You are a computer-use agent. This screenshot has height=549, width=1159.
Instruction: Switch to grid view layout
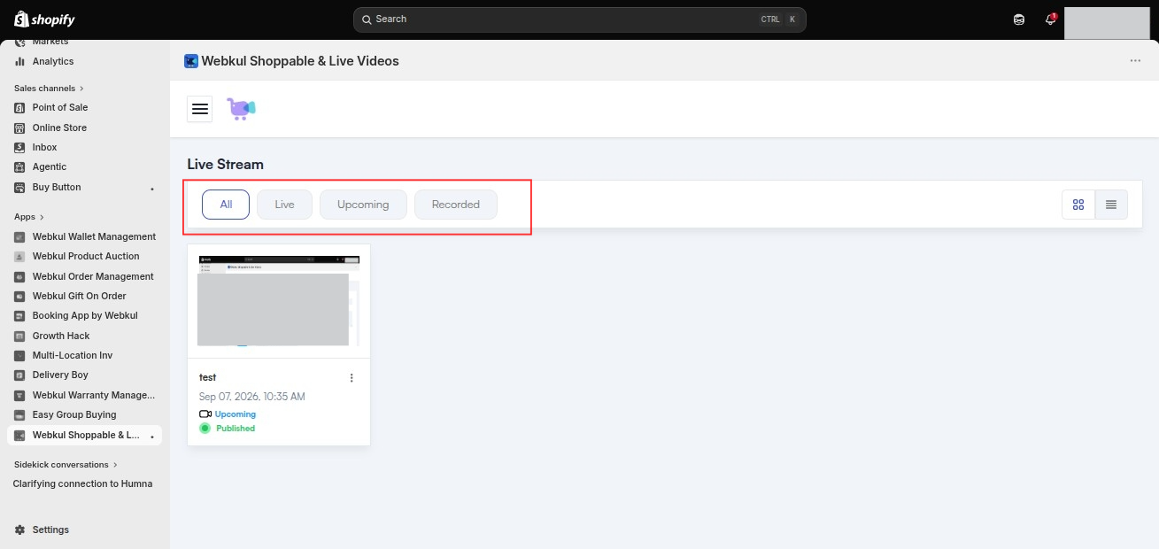coord(1078,205)
